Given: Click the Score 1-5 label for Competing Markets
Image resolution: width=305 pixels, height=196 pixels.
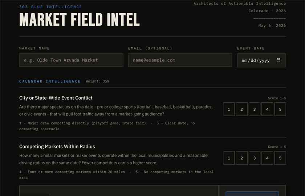Looking at the screenshot, I should pos(277,147).
